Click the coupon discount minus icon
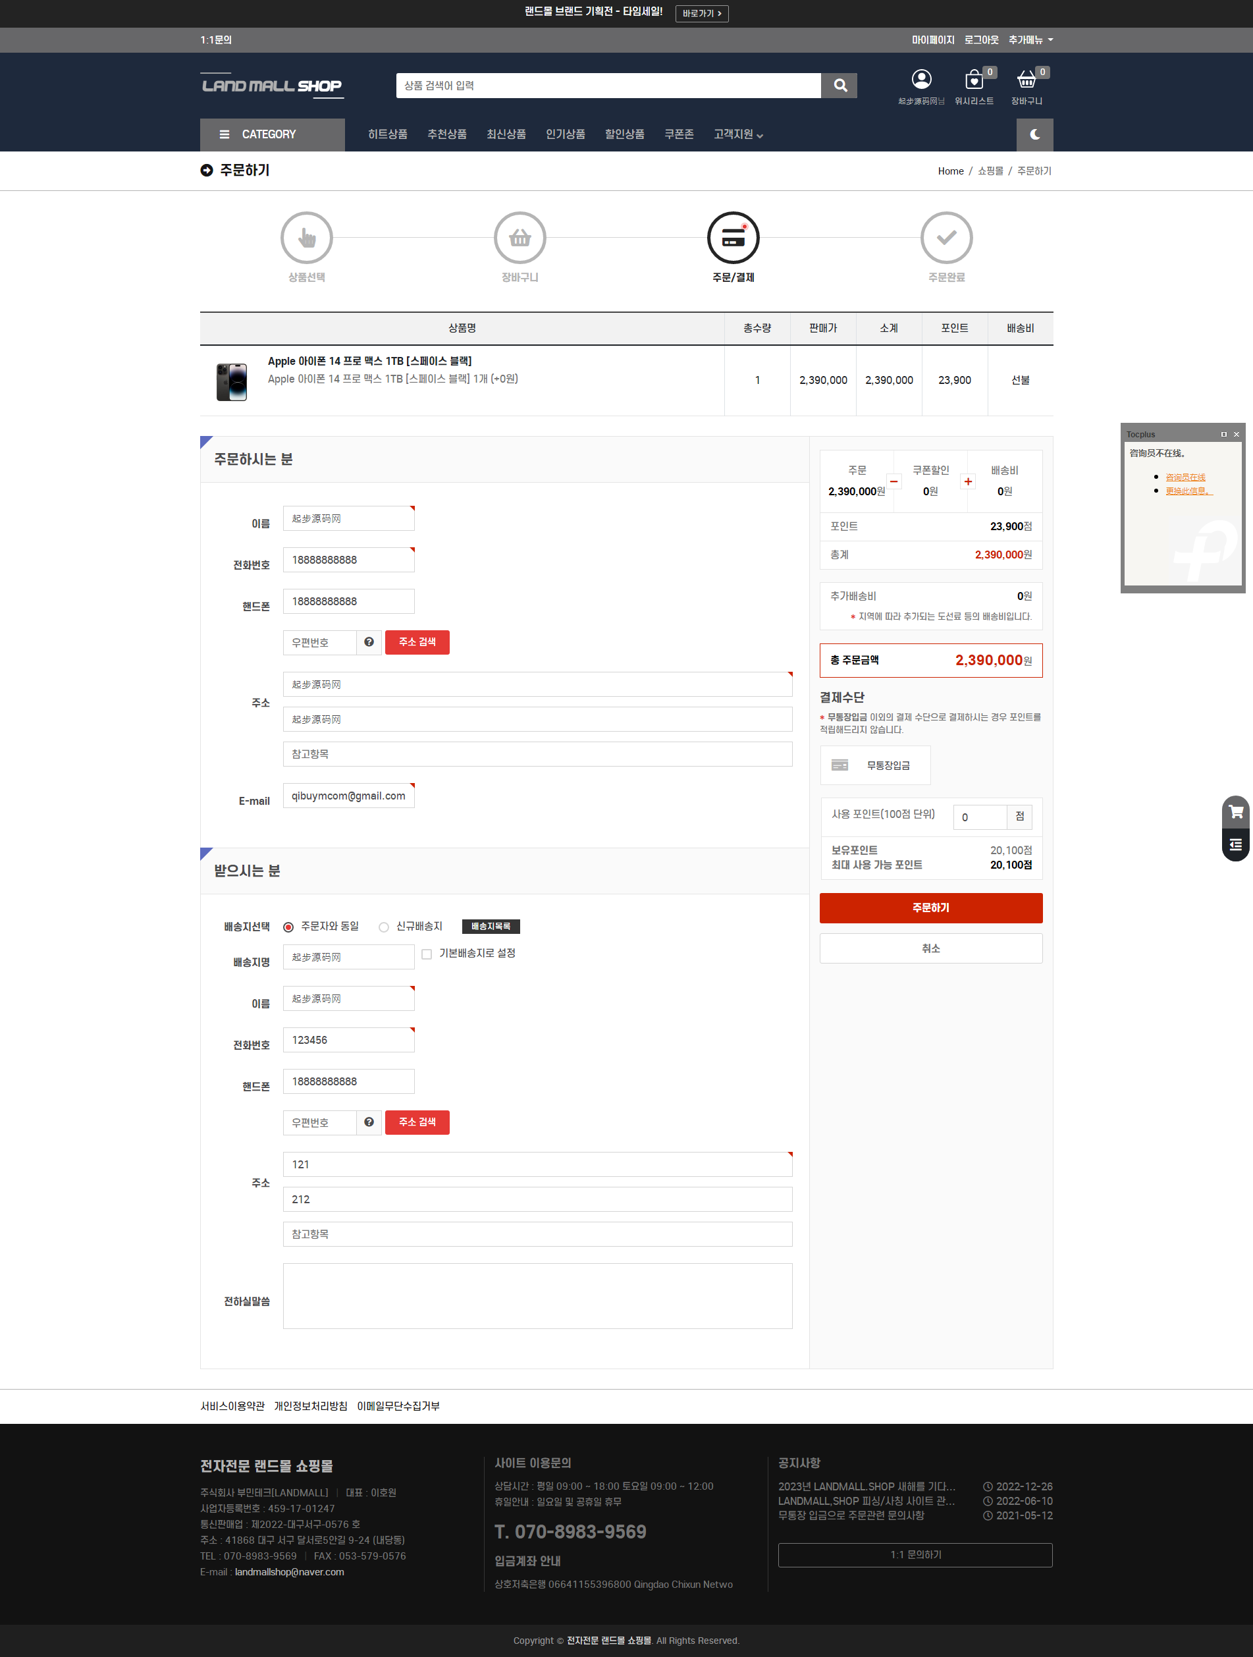 click(x=893, y=481)
